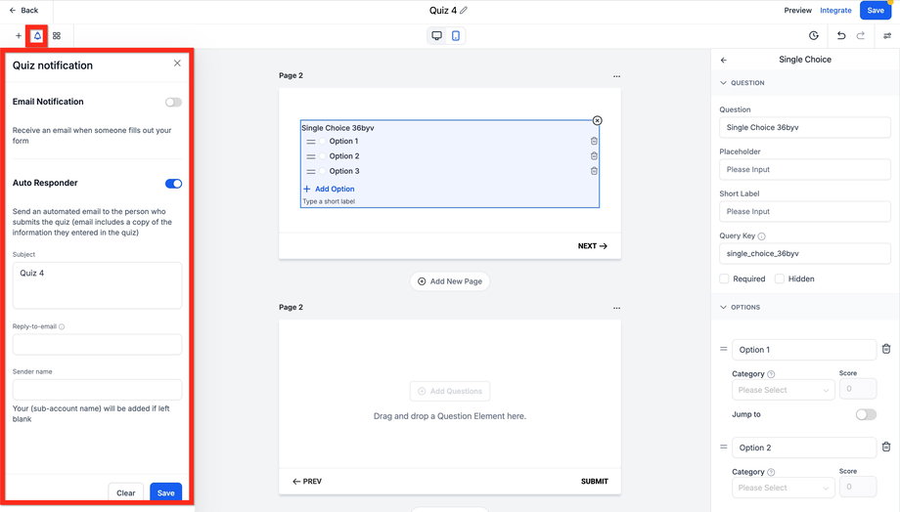Open the second Page 2 more options menu
This screenshot has height=512, width=900.
[x=616, y=308]
